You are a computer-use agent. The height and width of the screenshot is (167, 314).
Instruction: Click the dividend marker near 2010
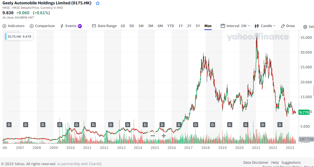(77, 125)
